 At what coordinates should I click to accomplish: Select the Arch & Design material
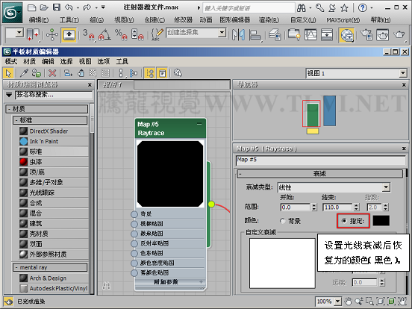point(54,278)
